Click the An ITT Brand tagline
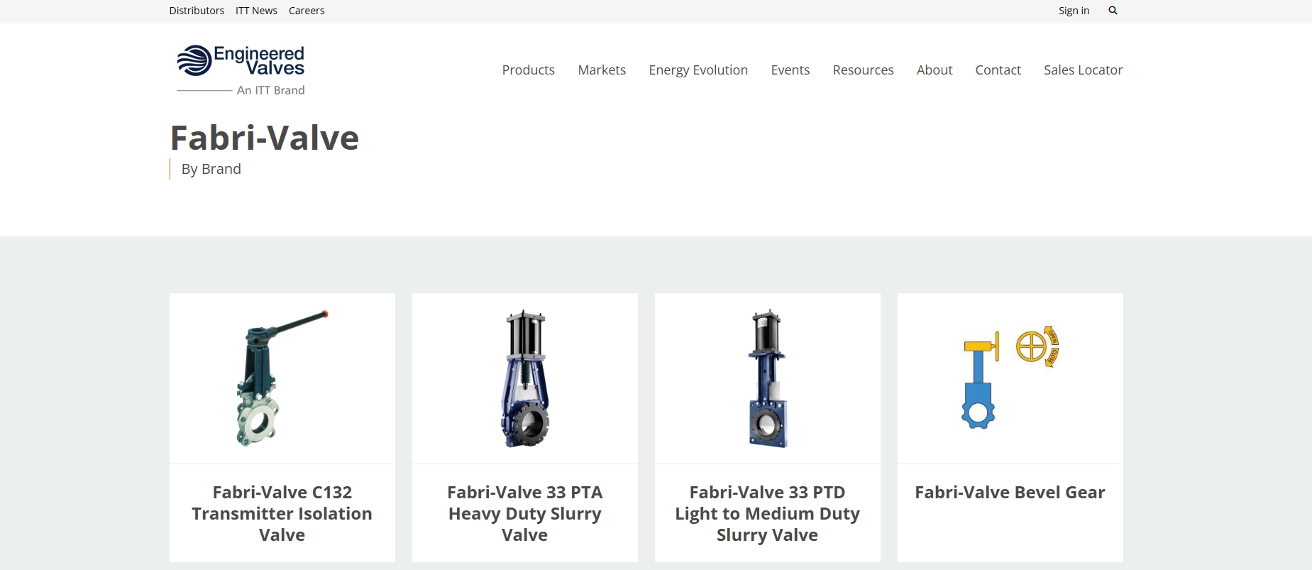The height and width of the screenshot is (570, 1312). (270, 90)
